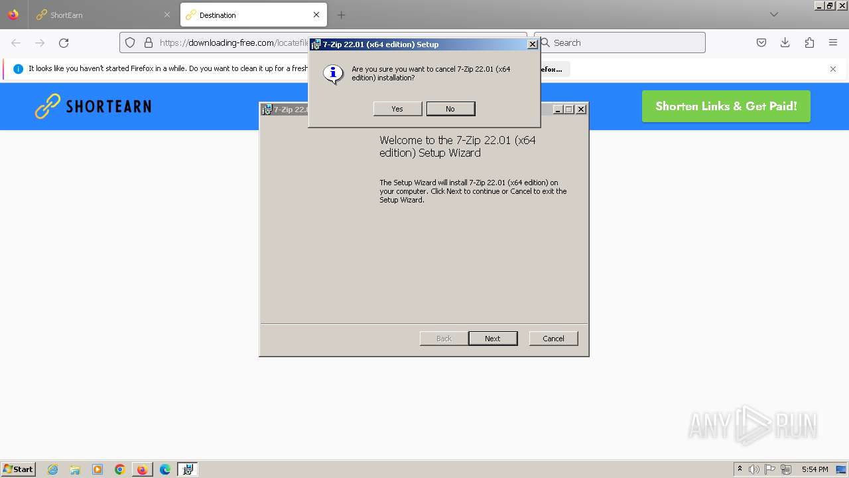Viewport: 849px width, 478px height.
Task: Open a new Firefox tab
Action: (341, 15)
